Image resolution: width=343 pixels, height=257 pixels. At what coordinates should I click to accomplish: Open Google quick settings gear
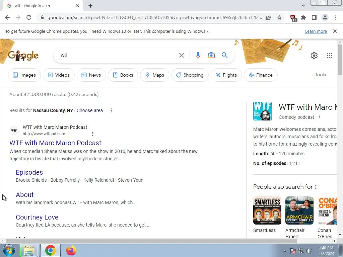pos(314,56)
